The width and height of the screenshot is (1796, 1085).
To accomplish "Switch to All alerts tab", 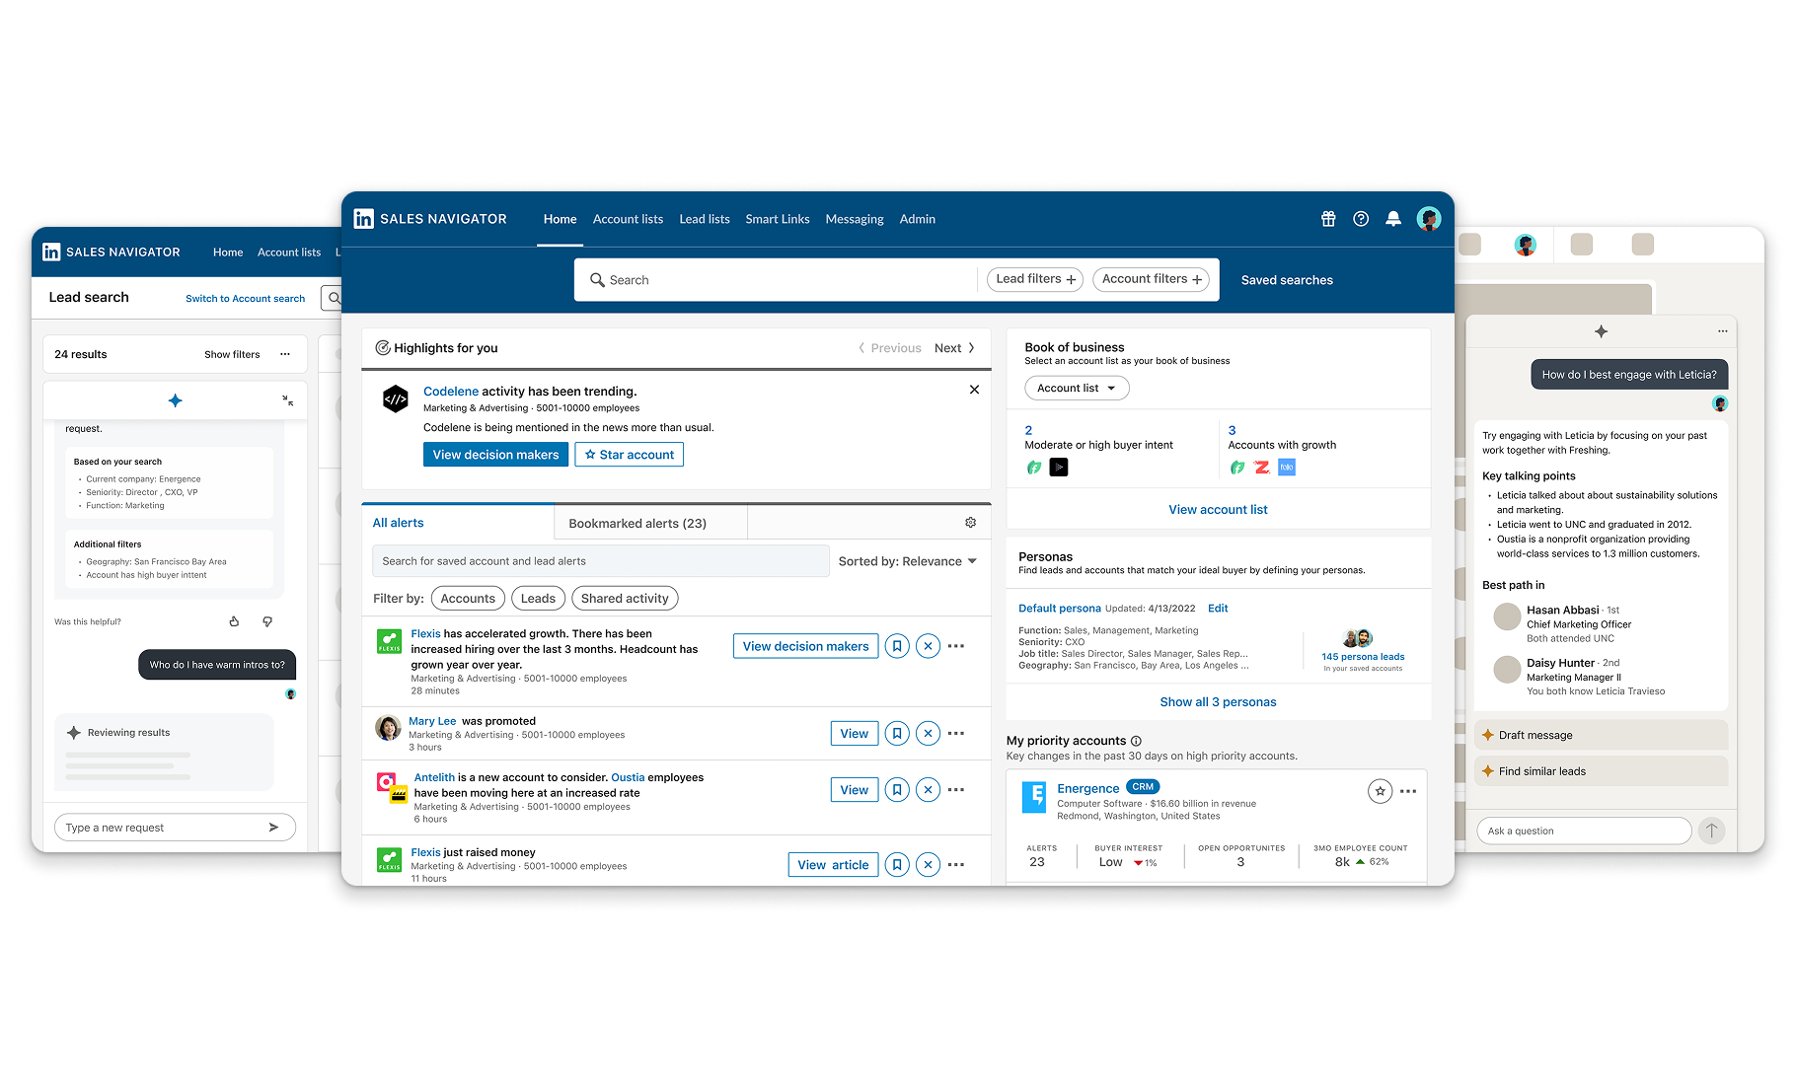I will 458,523.
